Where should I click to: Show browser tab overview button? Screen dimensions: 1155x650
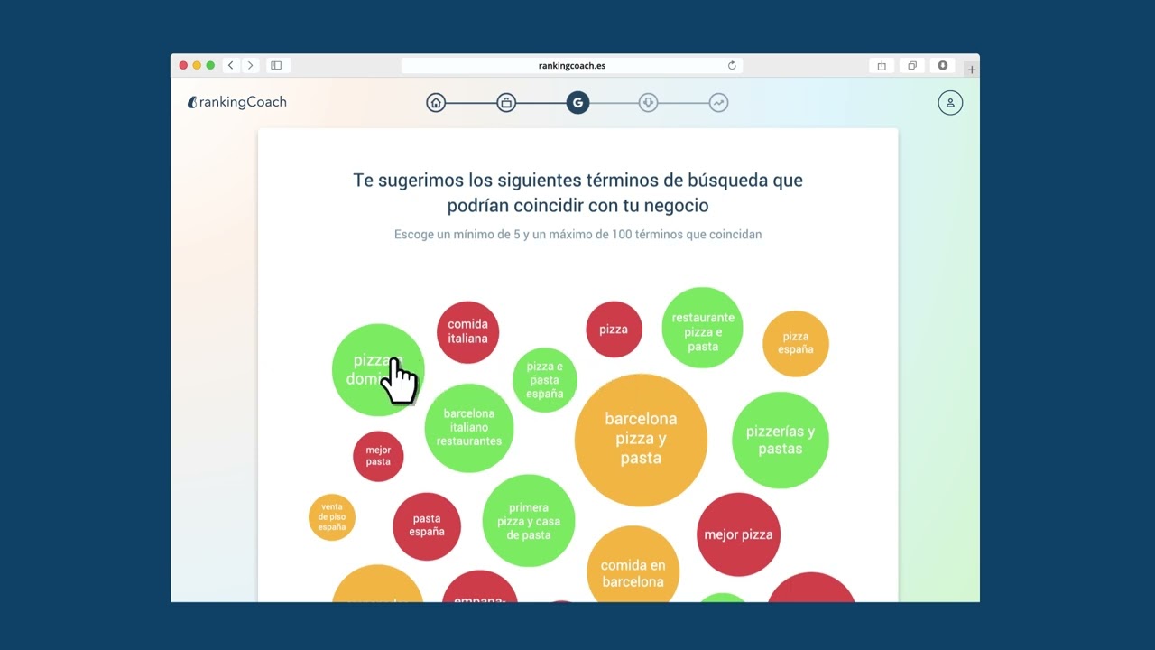pos(912,65)
